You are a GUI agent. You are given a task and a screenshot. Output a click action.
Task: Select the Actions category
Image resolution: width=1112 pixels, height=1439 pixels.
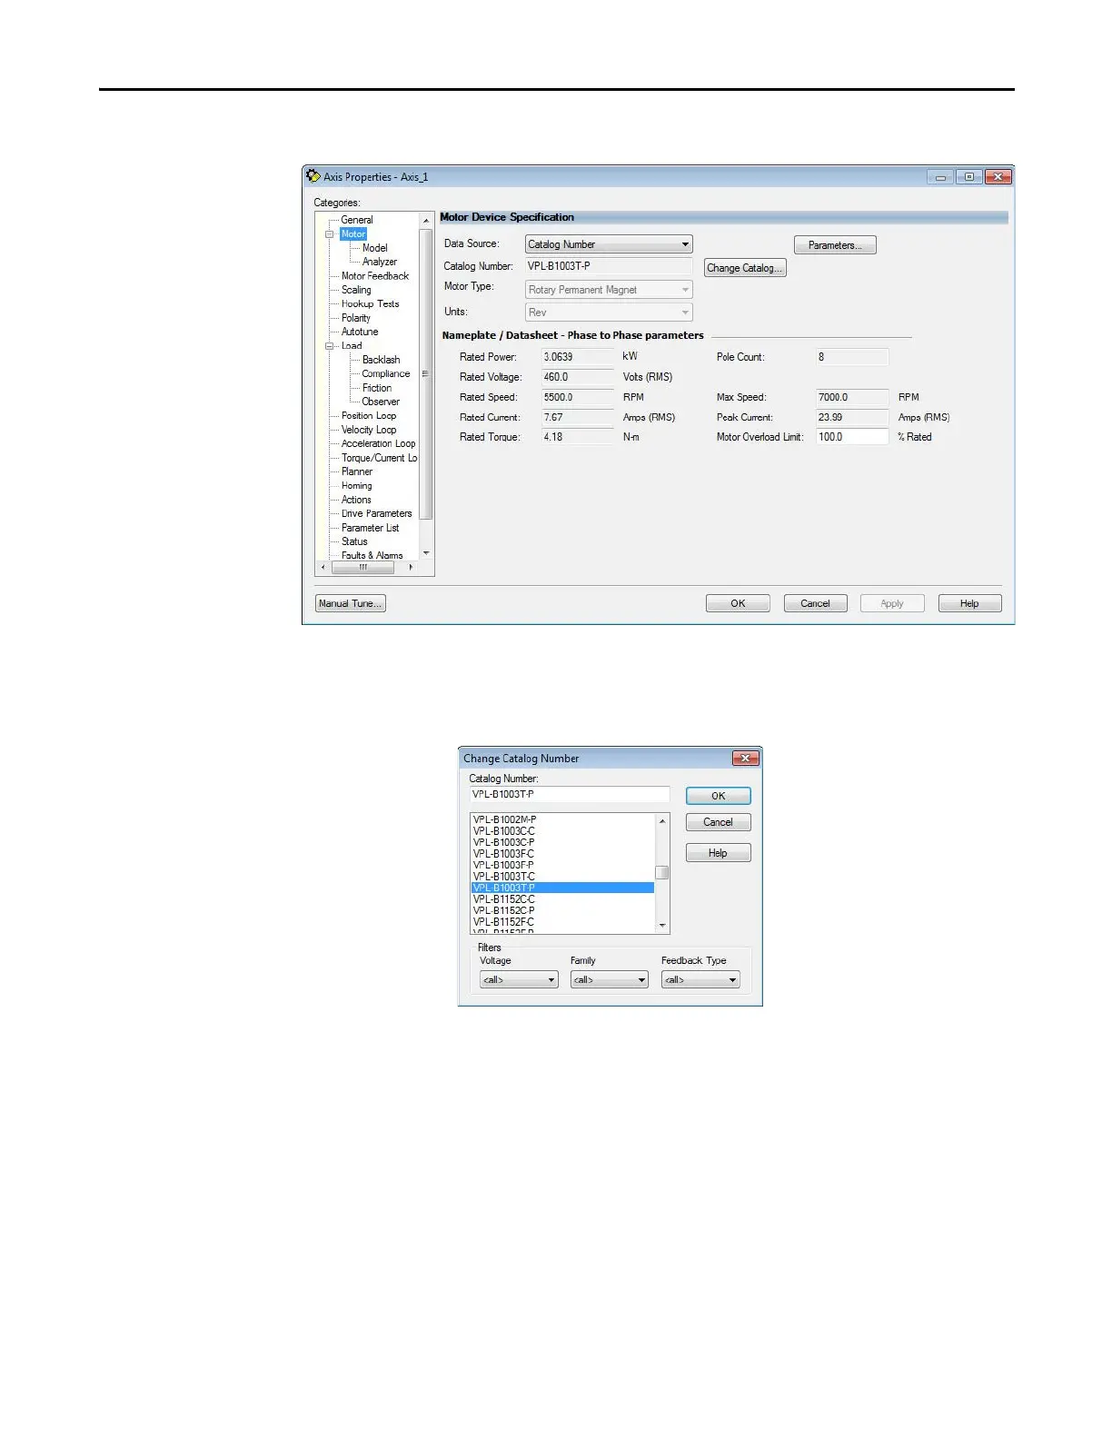pyautogui.click(x=355, y=500)
